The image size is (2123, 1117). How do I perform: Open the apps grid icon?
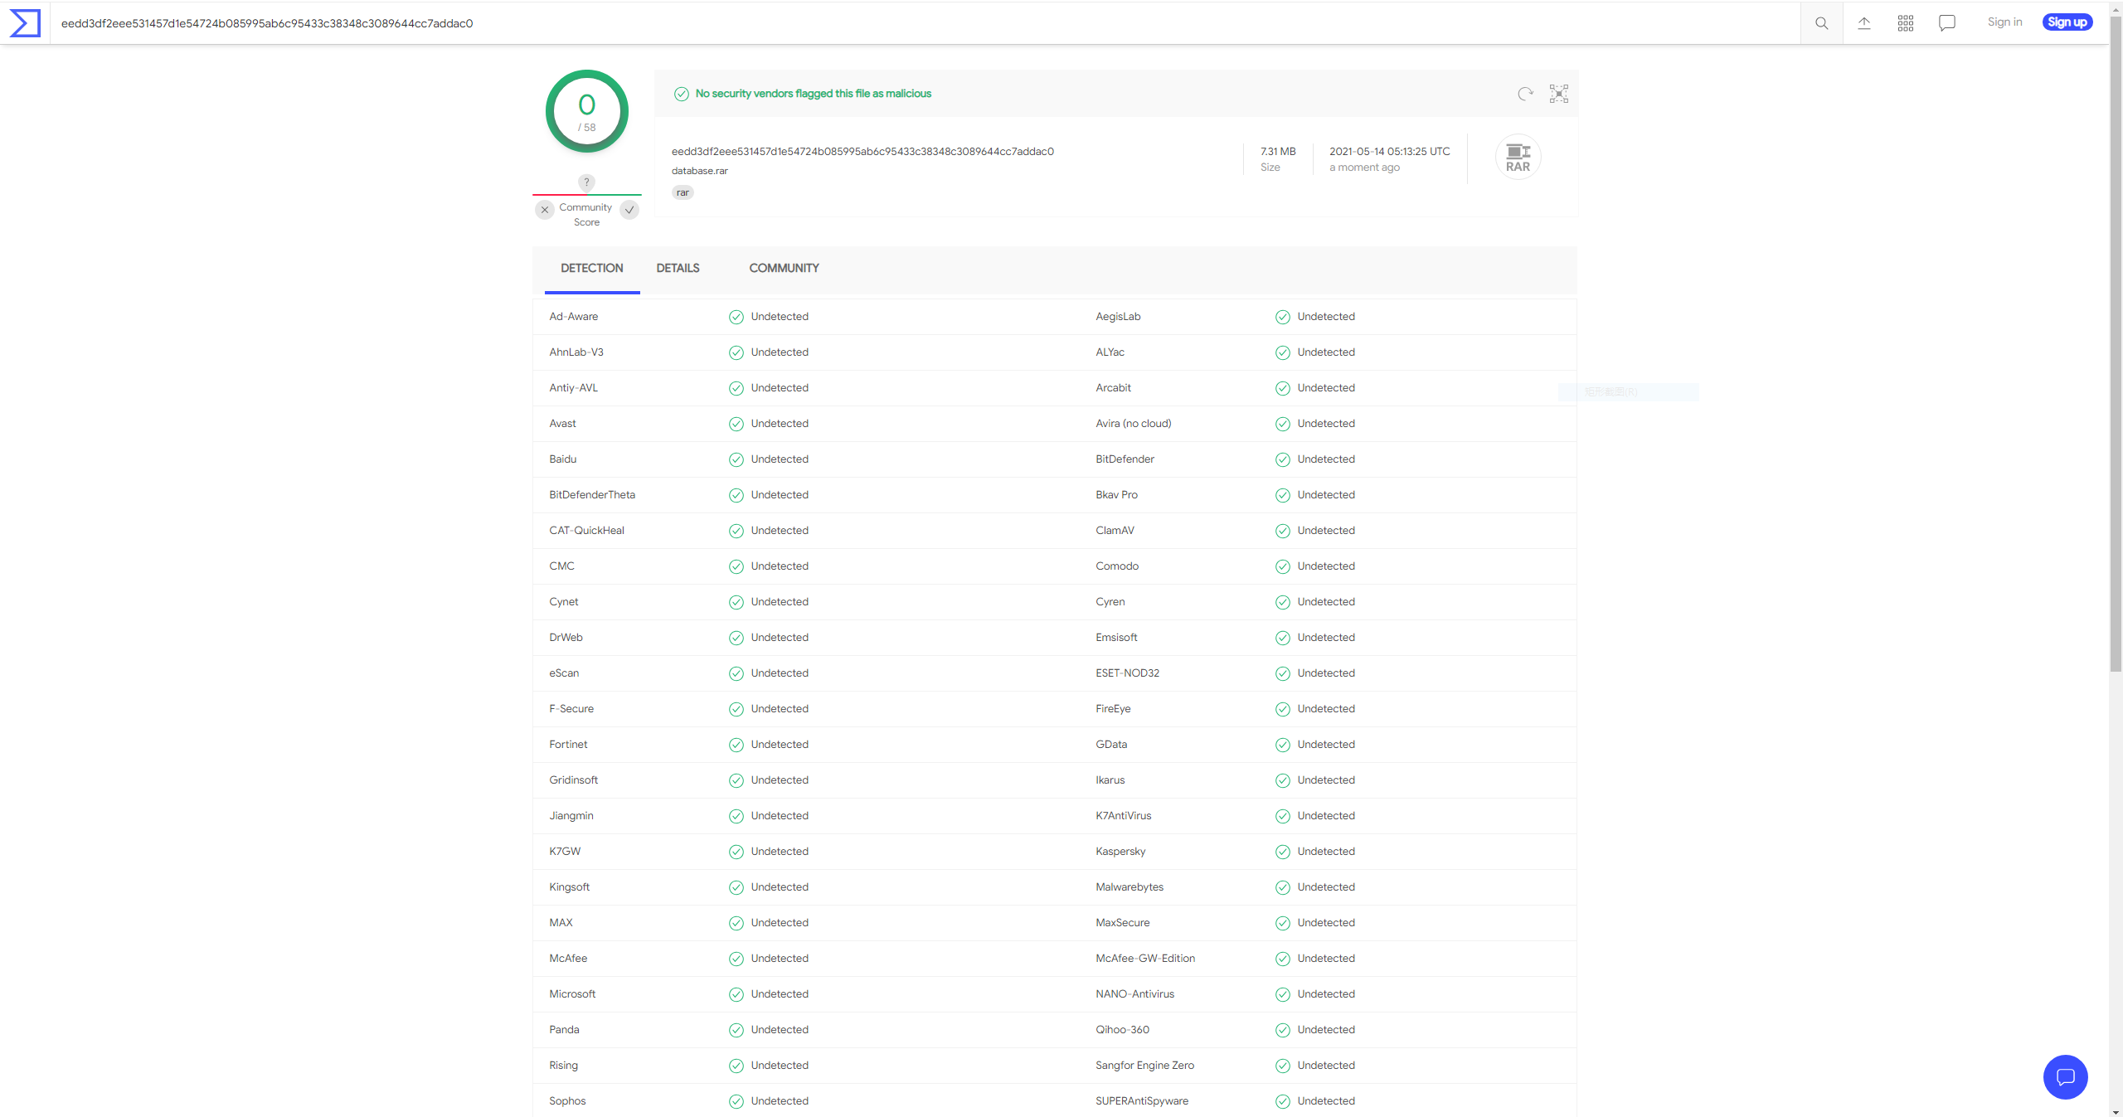click(x=1905, y=23)
